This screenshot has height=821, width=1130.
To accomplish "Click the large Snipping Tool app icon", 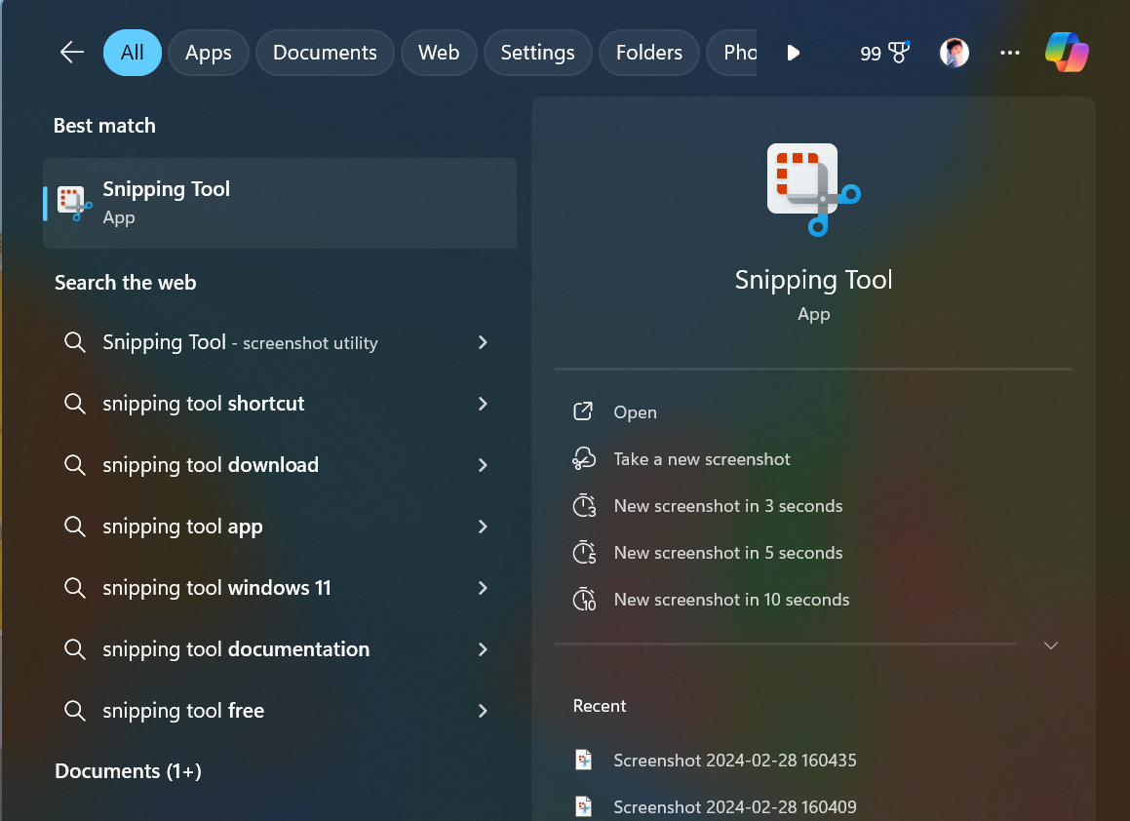I will (814, 189).
